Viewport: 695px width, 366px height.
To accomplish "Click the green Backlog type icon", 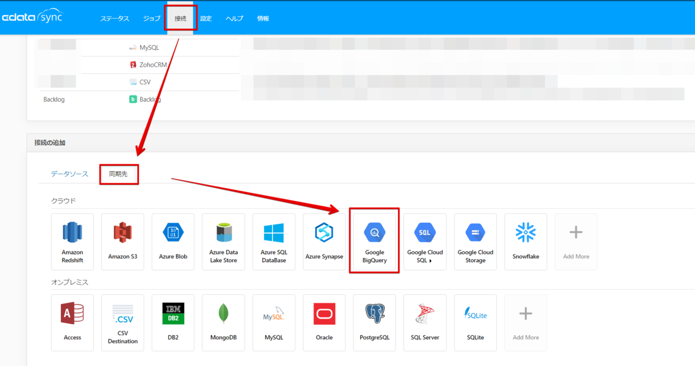I will pyautogui.click(x=133, y=99).
